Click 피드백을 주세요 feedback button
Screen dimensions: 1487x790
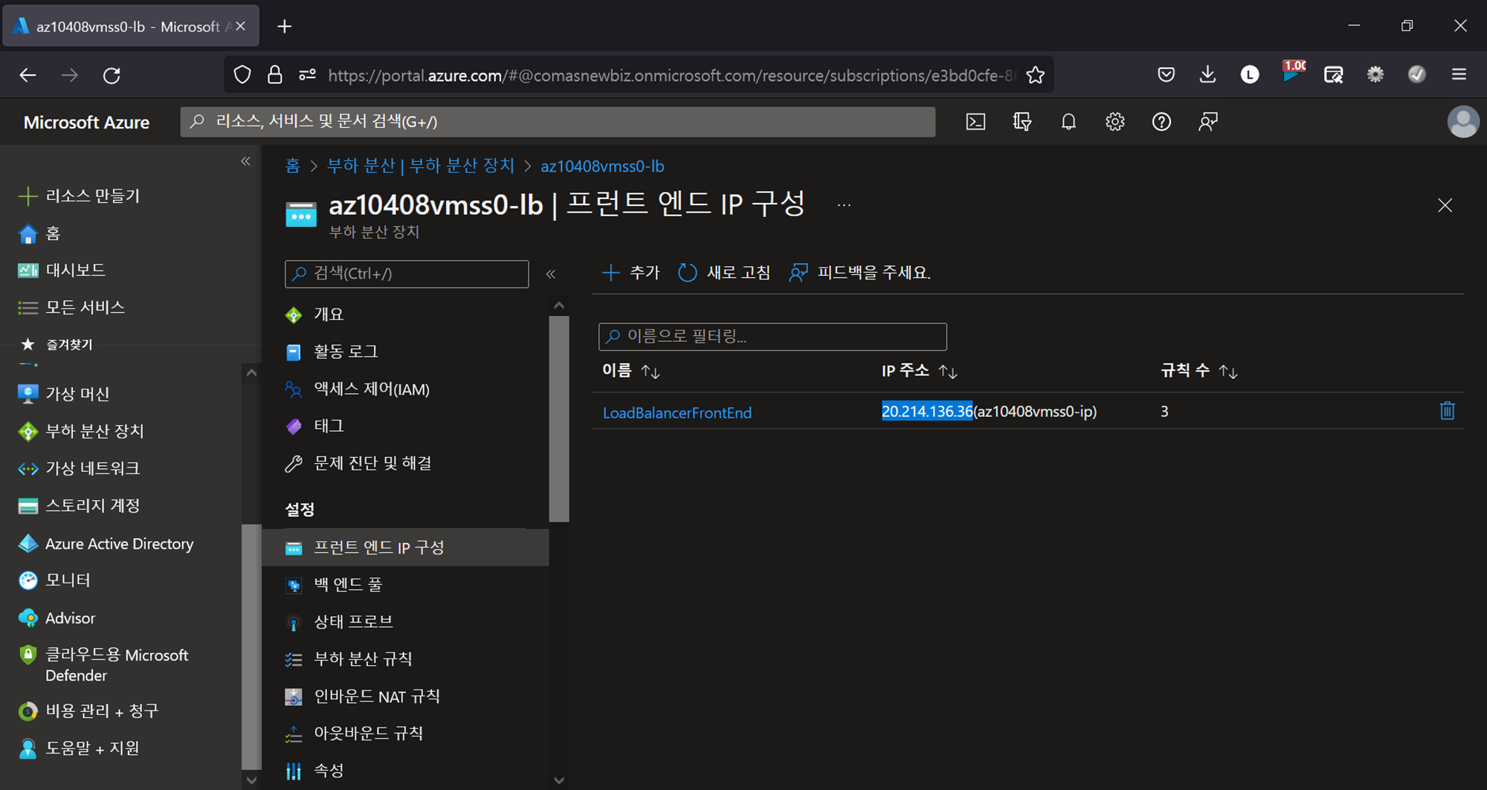pyautogui.click(x=860, y=273)
